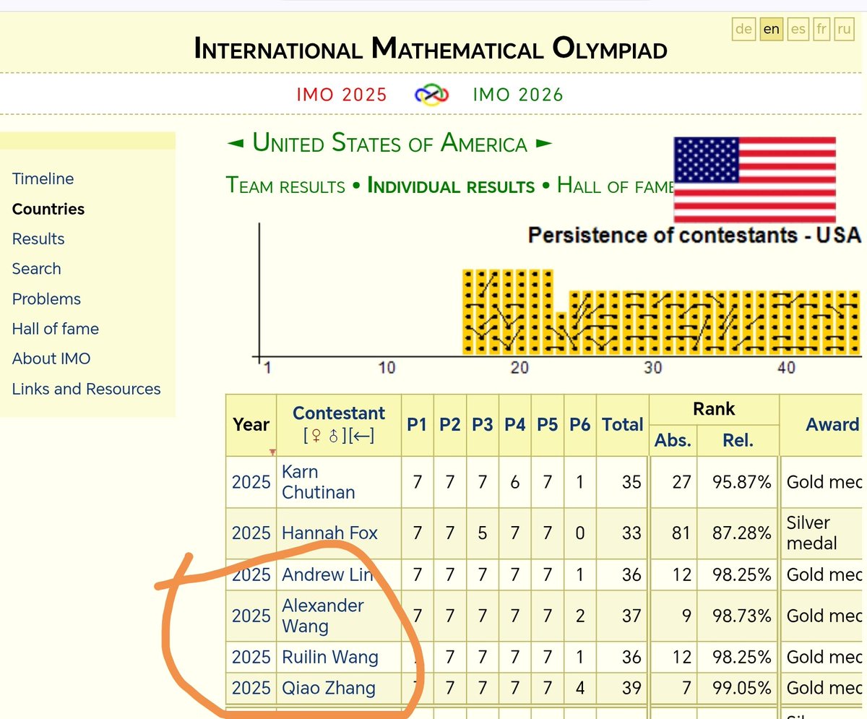Click the IMO knot logo between year links
The image size is (867, 719).
coord(431,95)
